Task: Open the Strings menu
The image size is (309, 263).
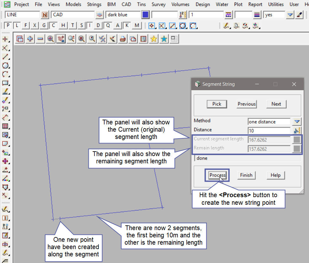Action: coord(94,4)
